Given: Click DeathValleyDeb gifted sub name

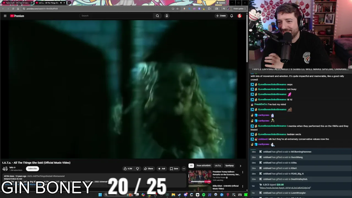Looking at the screenshot, I should pos(299,179).
